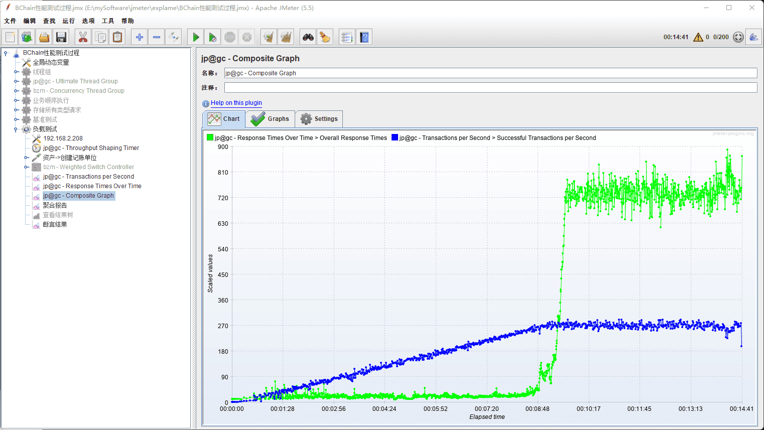Toggle log viewer via warning triangle icon
Image resolution: width=764 pixels, height=430 pixels.
coord(698,37)
